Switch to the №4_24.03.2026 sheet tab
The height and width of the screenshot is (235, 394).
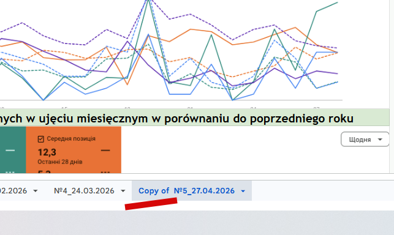click(84, 191)
